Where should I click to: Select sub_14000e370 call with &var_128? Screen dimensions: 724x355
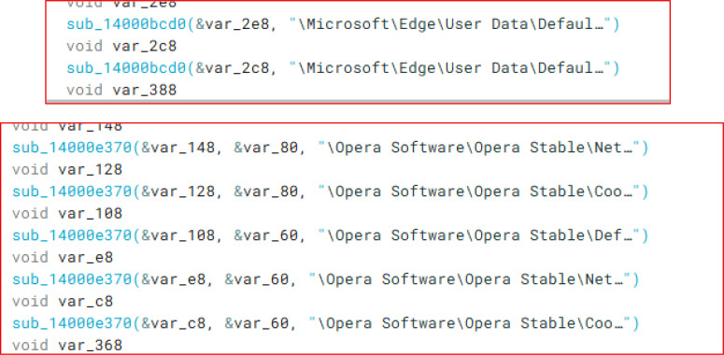click(x=330, y=192)
